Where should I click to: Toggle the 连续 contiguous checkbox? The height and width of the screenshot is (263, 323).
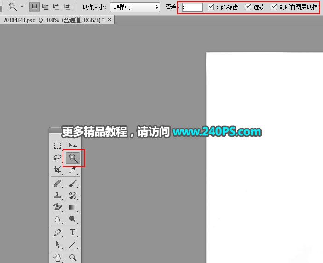click(x=248, y=7)
